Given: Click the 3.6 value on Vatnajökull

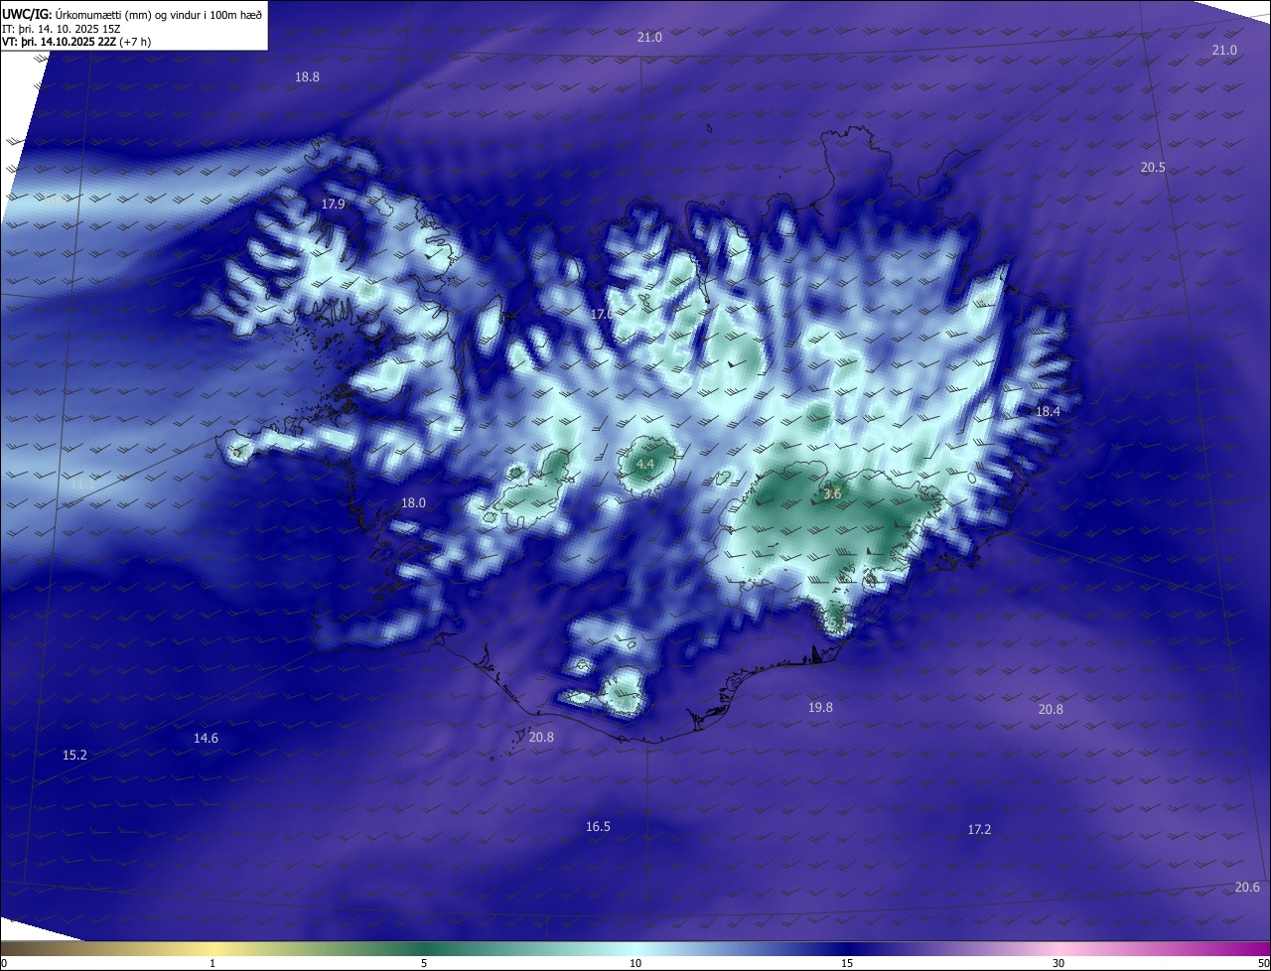Looking at the screenshot, I should point(832,493).
